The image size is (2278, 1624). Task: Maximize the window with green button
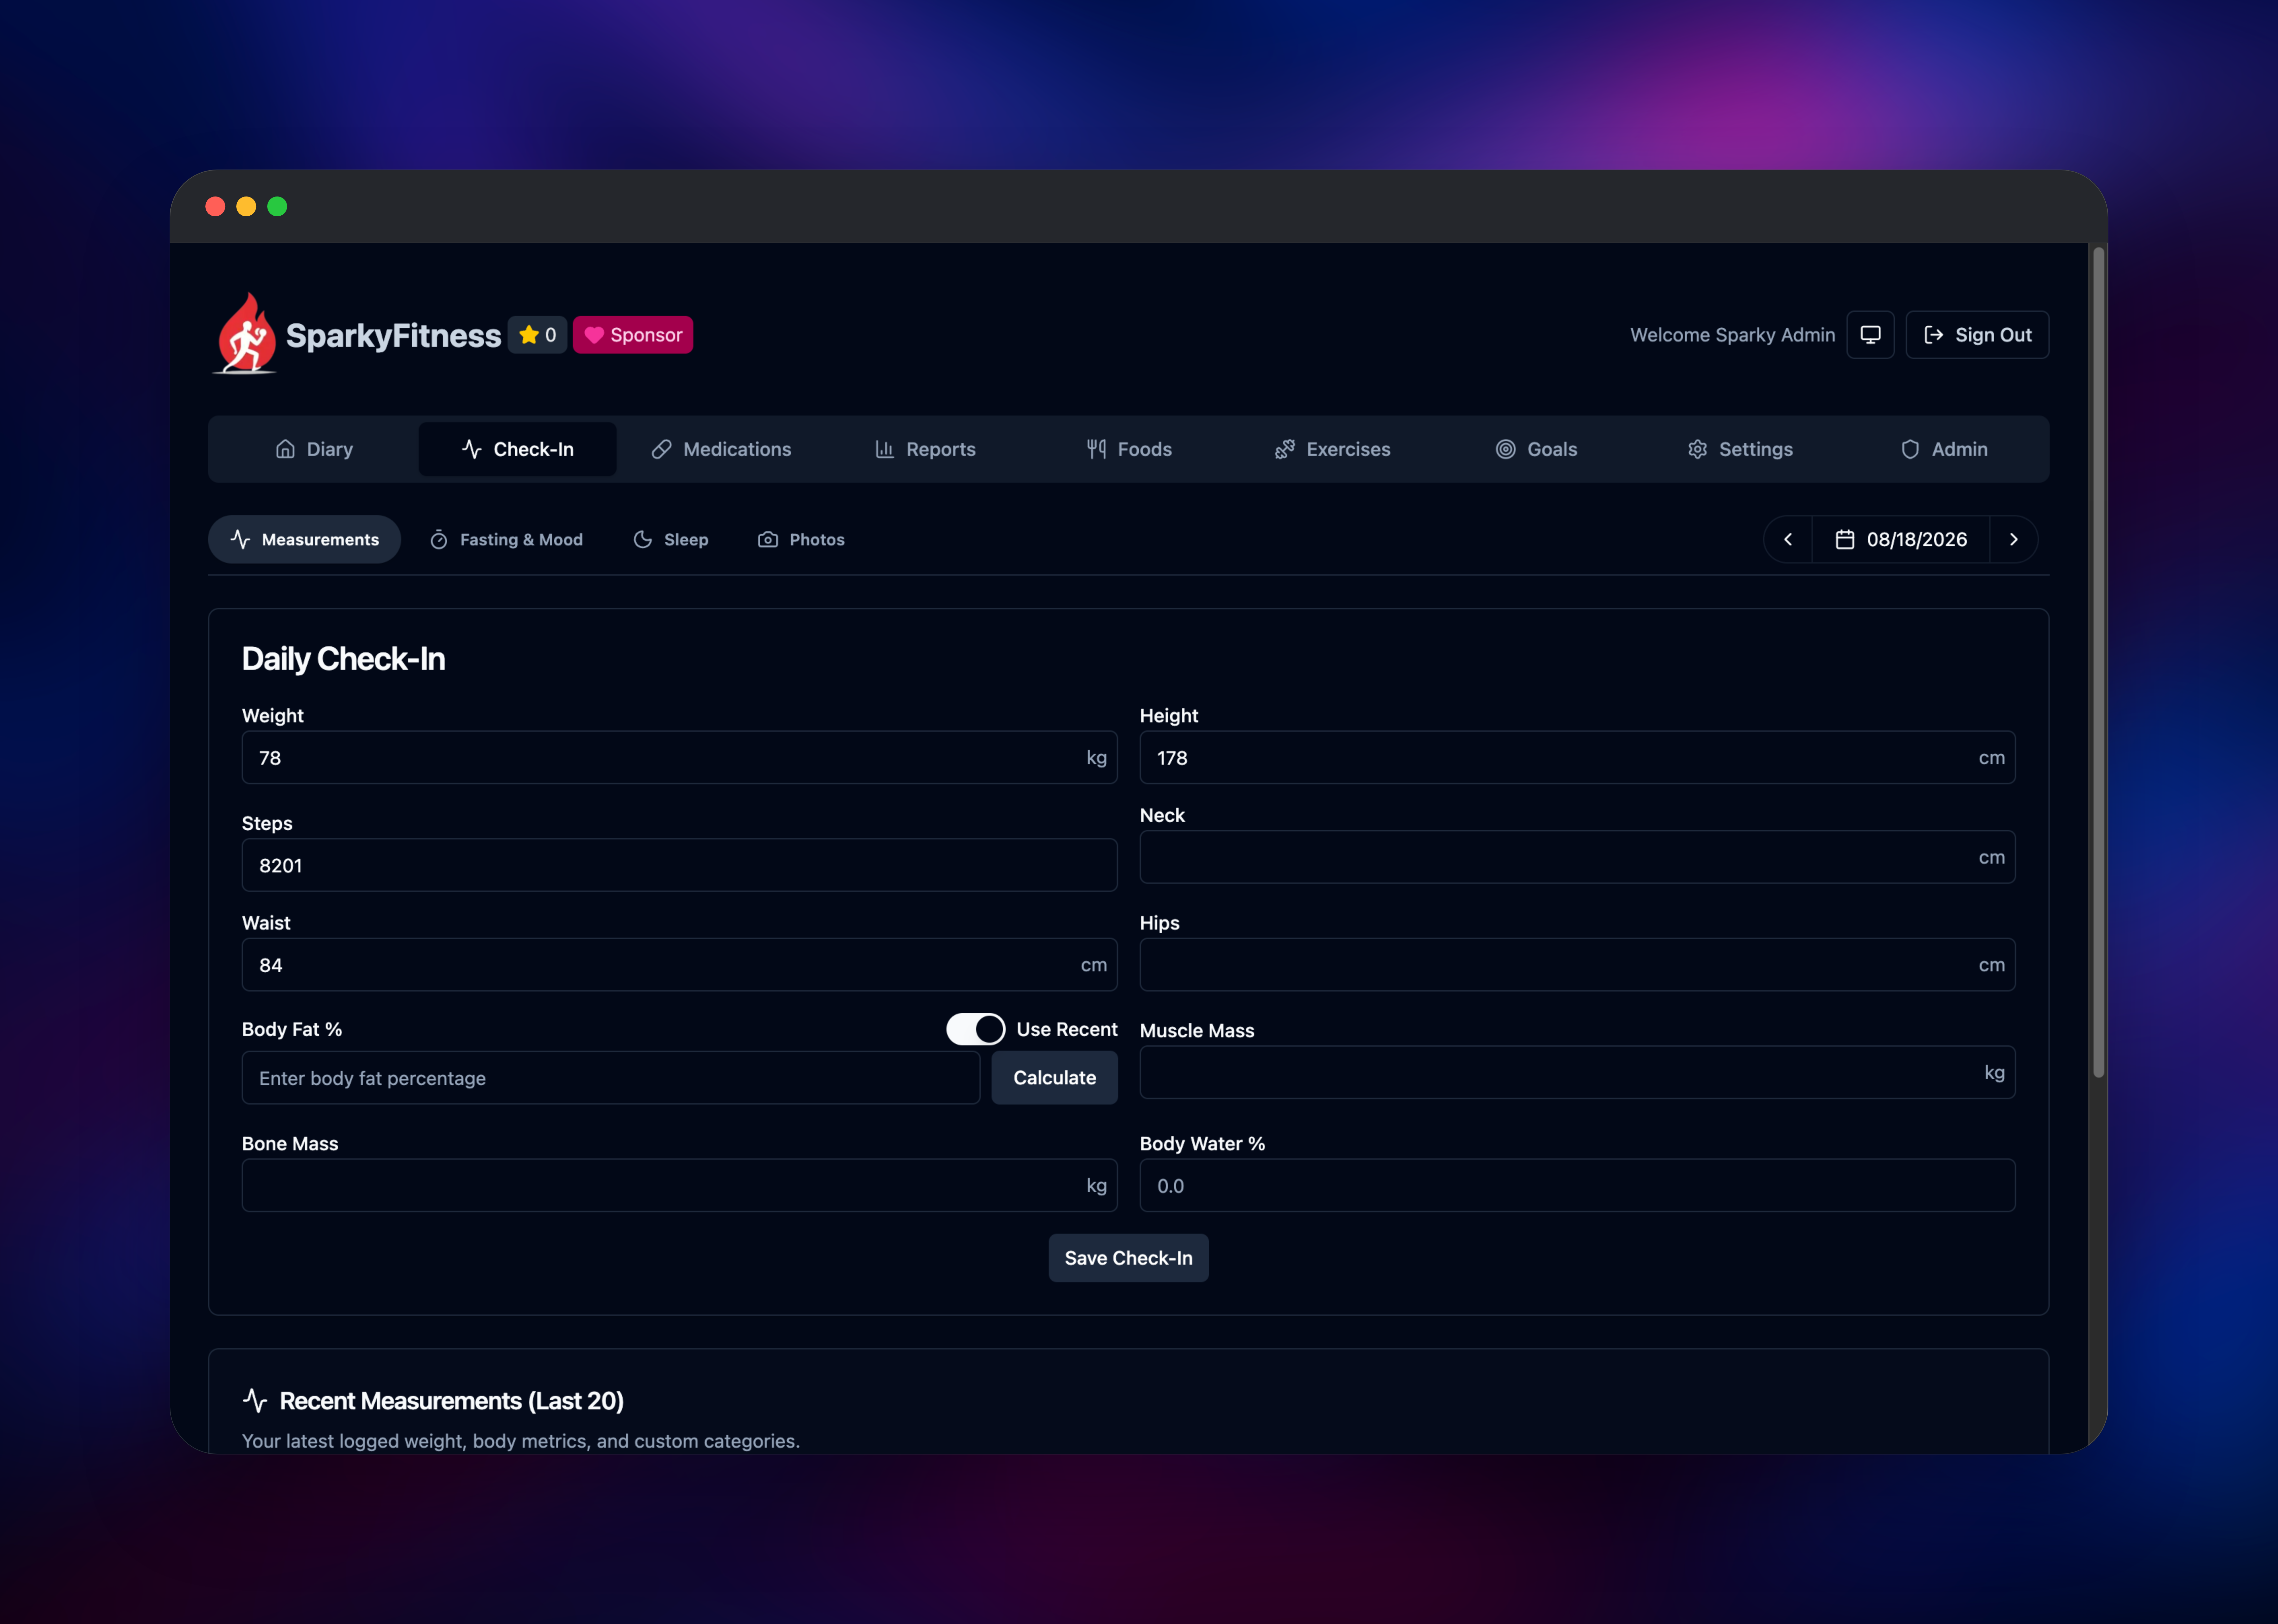277,206
